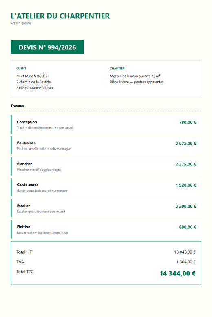212x317 pixels.
Task: Select the Conception work item
Action: click(x=106, y=125)
